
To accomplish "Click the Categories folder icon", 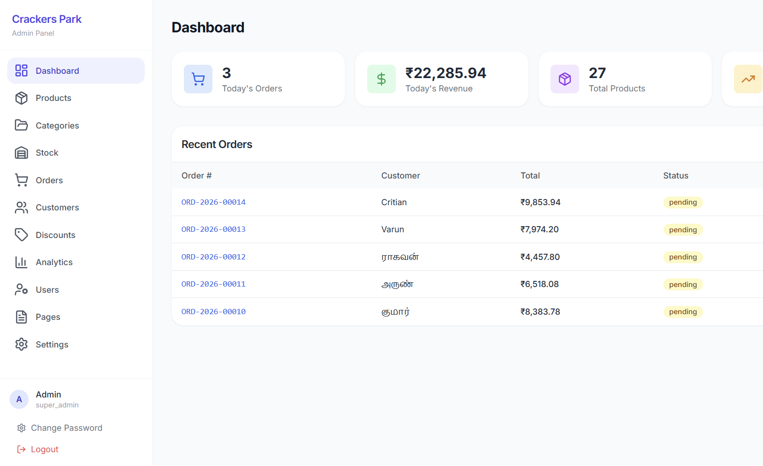I will pyautogui.click(x=21, y=125).
